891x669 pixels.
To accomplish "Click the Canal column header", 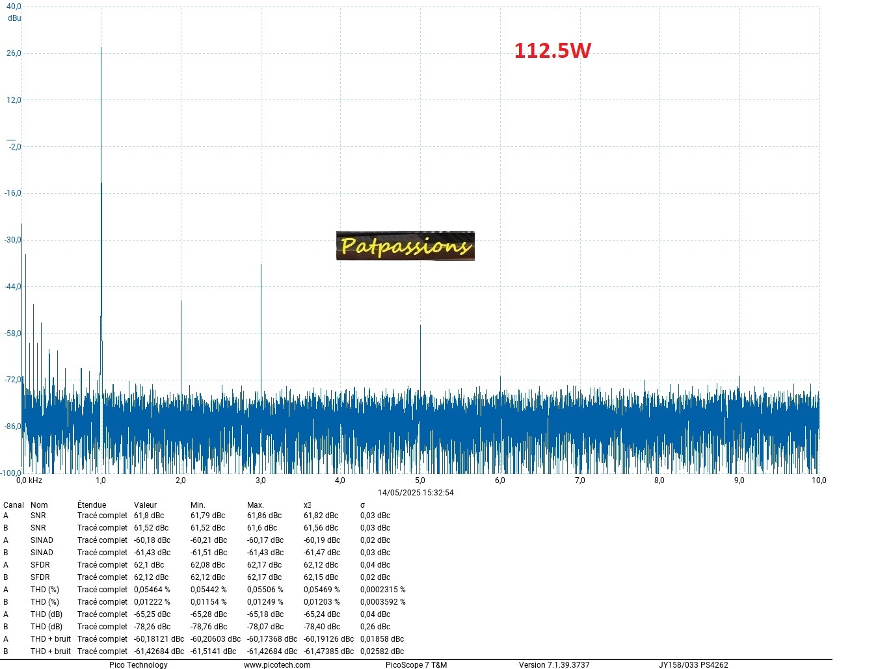I will (x=14, y=505).
